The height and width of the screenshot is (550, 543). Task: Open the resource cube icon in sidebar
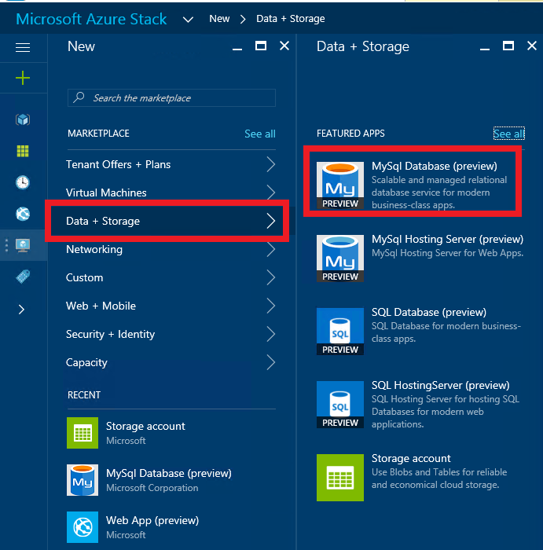tap(23, 119)
